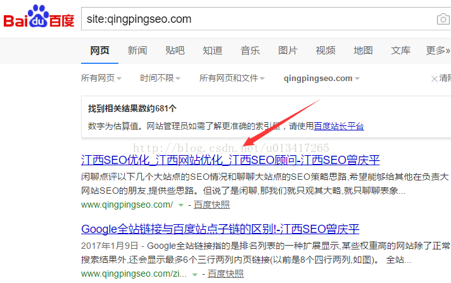Expand the 所有网页和文件 dropdown

pos(232,79)
